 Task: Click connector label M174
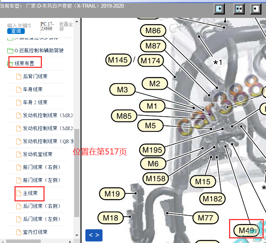coord(151,61)
